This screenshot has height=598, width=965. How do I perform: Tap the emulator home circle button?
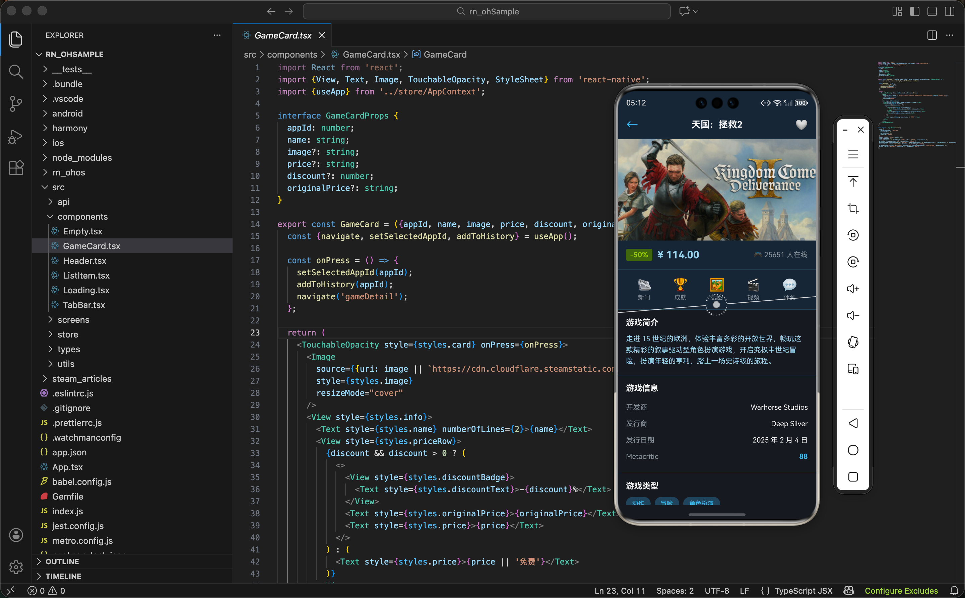tap(853, 450)
